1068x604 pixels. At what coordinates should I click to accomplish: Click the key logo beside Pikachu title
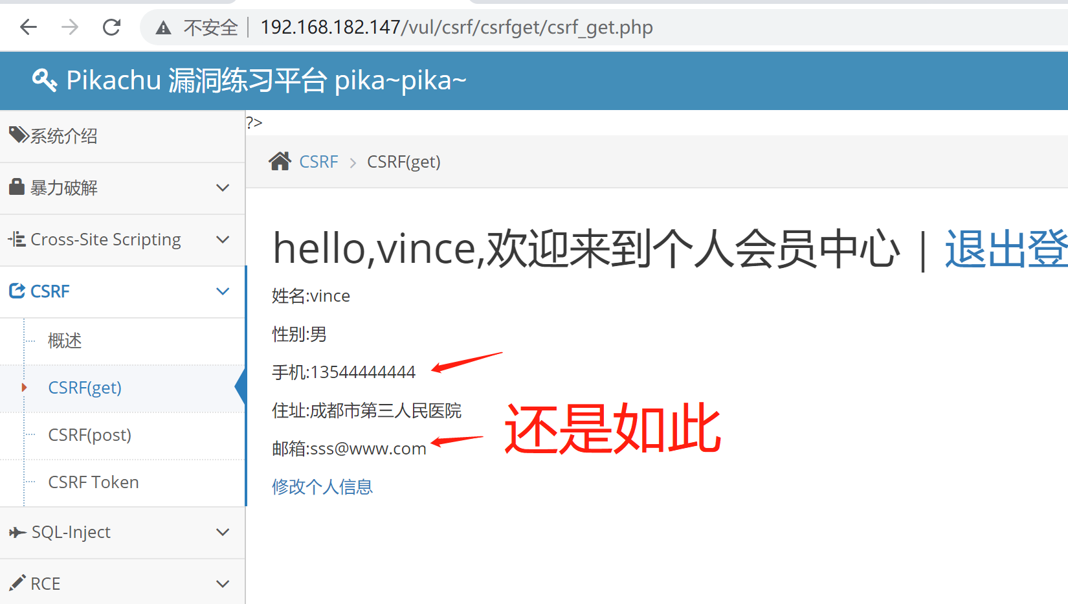[45, 80]
